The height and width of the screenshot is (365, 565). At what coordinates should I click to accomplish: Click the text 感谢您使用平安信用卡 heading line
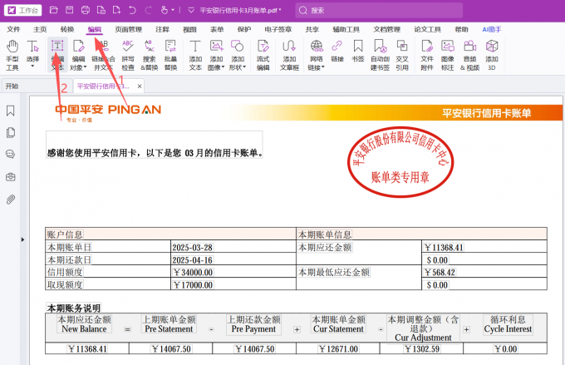(x=155, y=153)
